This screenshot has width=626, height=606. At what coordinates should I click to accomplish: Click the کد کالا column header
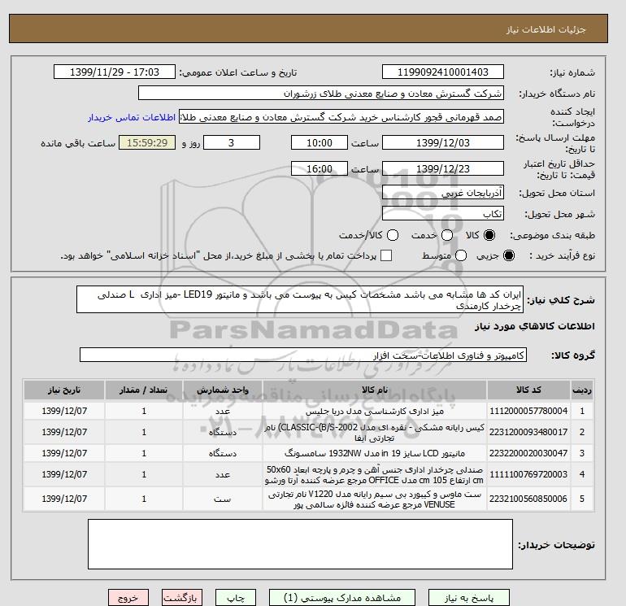point(528,390)
